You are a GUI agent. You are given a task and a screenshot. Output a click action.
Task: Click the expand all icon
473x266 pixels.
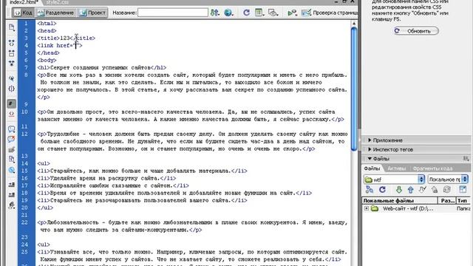click(x=12, y=64)
